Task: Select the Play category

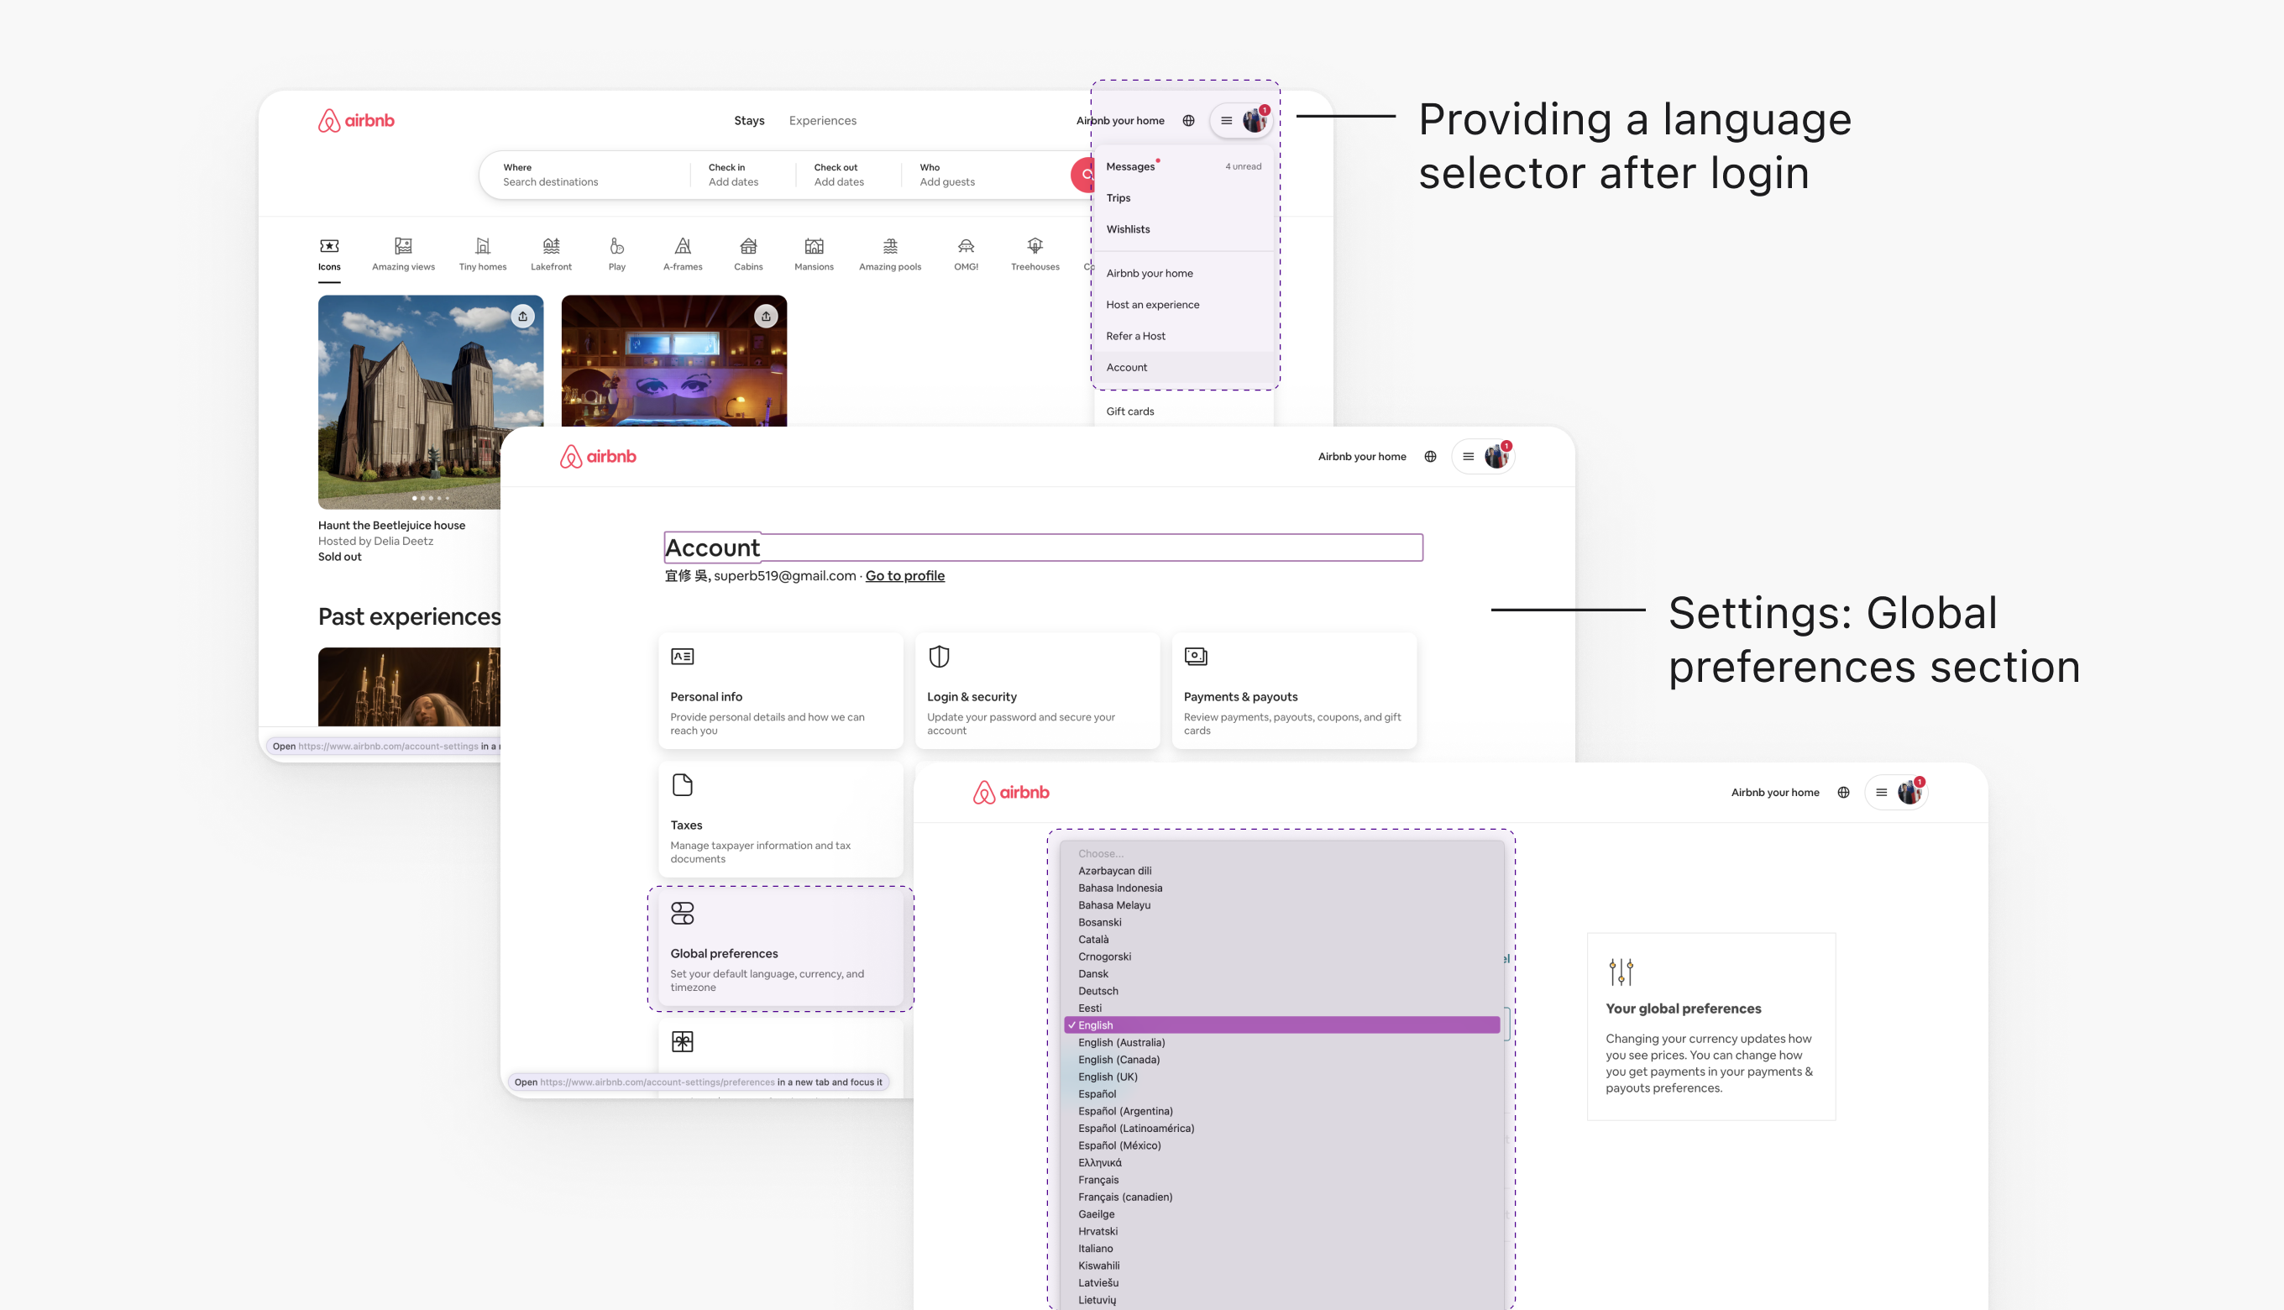Action: (x=617, y=254)
